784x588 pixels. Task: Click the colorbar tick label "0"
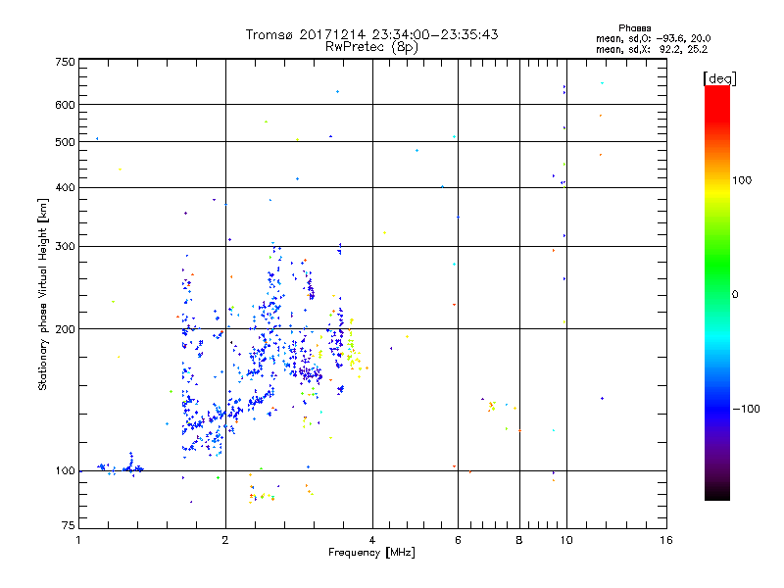[734, 294]
